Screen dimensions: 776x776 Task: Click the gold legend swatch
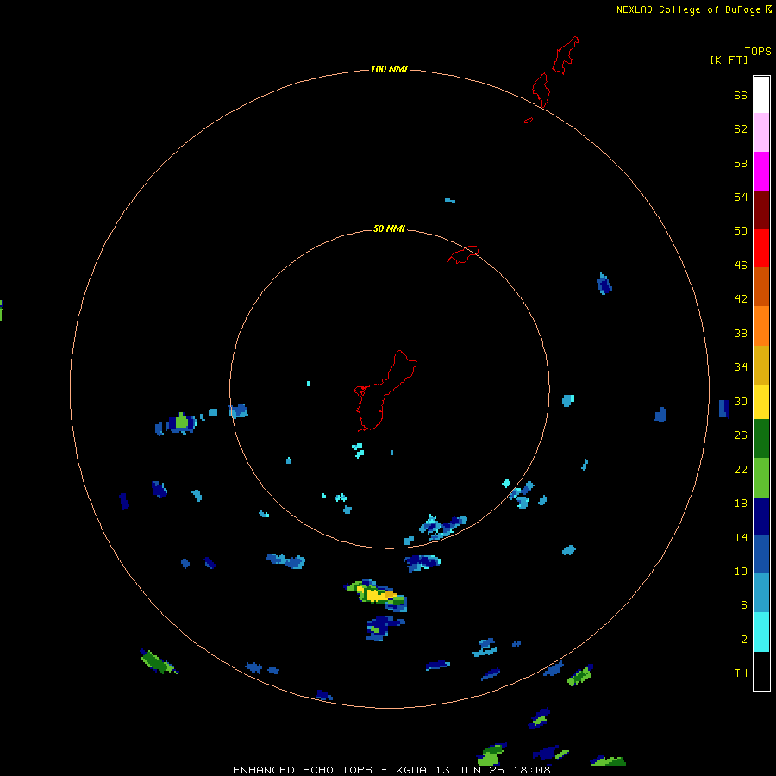[761, 365]
